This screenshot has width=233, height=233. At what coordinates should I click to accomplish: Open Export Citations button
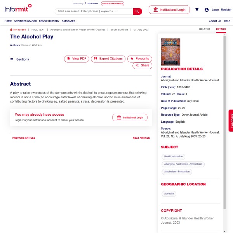coord(108,59)
